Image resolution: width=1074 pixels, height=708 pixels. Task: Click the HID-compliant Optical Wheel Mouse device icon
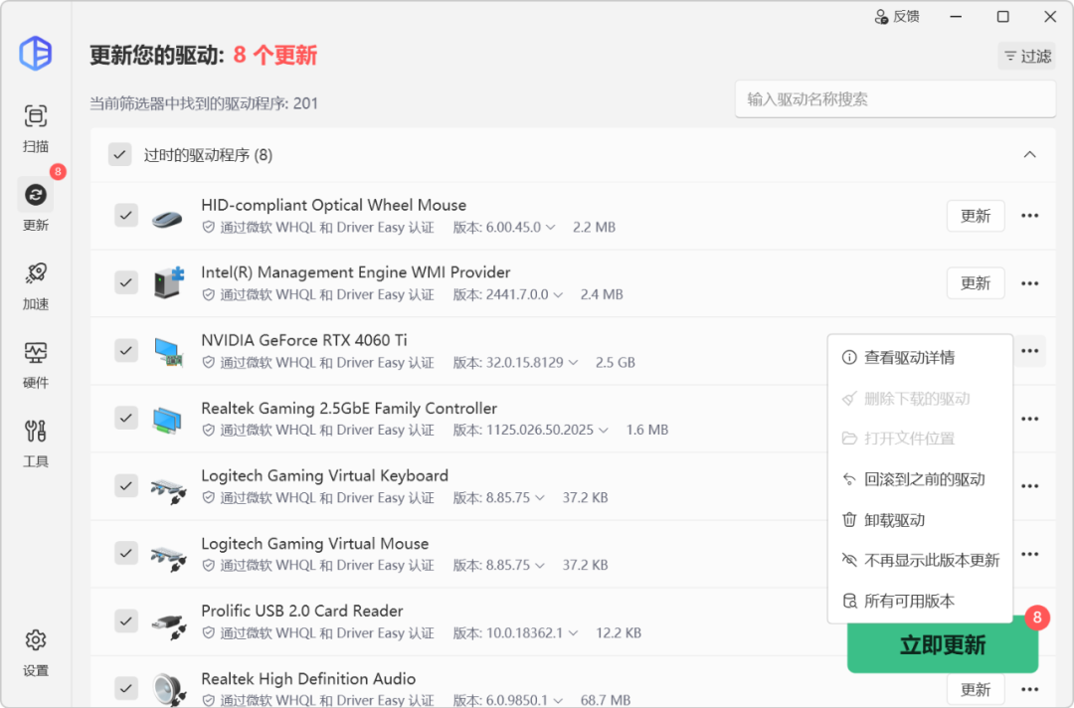167,217
